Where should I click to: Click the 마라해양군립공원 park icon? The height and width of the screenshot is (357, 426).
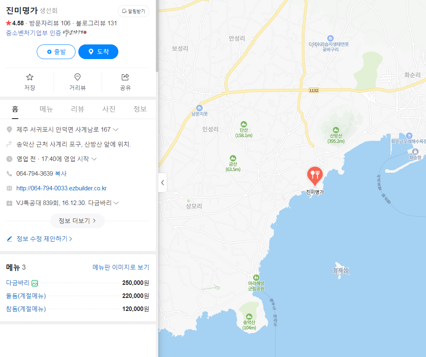click(256, 278)
